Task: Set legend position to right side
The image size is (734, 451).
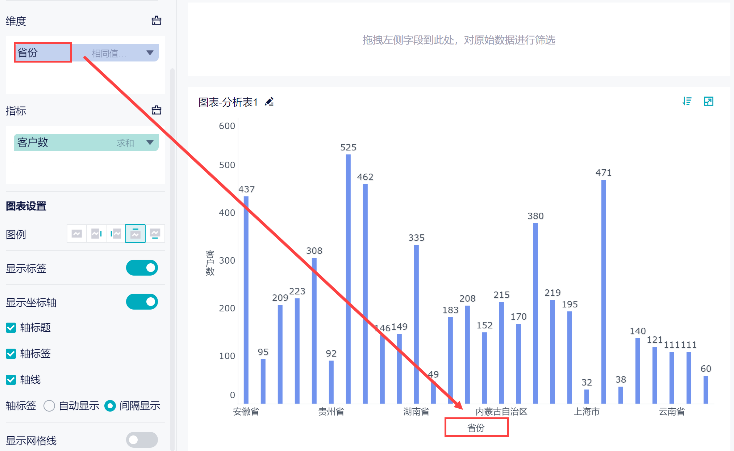Action: 96,234
